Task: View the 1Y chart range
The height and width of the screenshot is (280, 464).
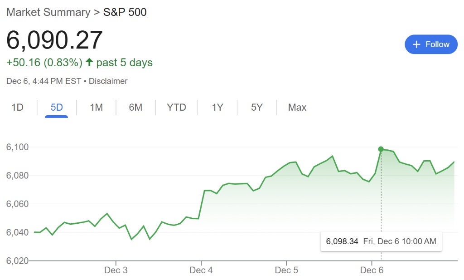Action: [x=217, y=108]
